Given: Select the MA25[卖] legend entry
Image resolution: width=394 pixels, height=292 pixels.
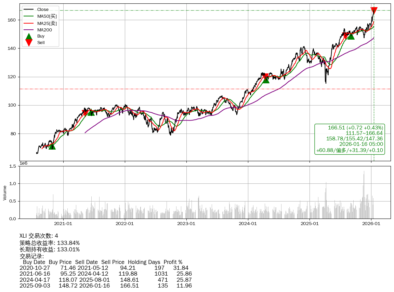Looking at the screenshot, I should coord(47,23).
